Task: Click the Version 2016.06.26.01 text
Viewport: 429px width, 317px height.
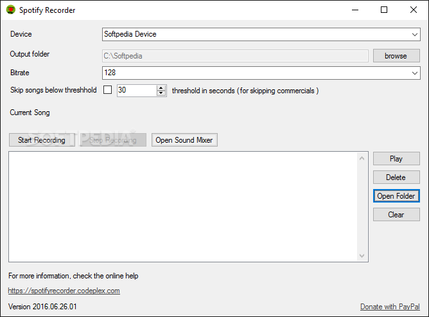Action: tap(42, 307)
